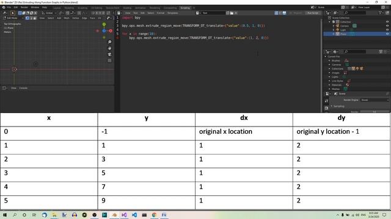Toggle line numbers display in text editor
Viewport: 391px width, 219px height.
click(276, 13)
